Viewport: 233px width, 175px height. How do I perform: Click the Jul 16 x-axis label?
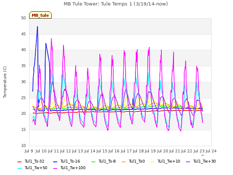(114, 151)
